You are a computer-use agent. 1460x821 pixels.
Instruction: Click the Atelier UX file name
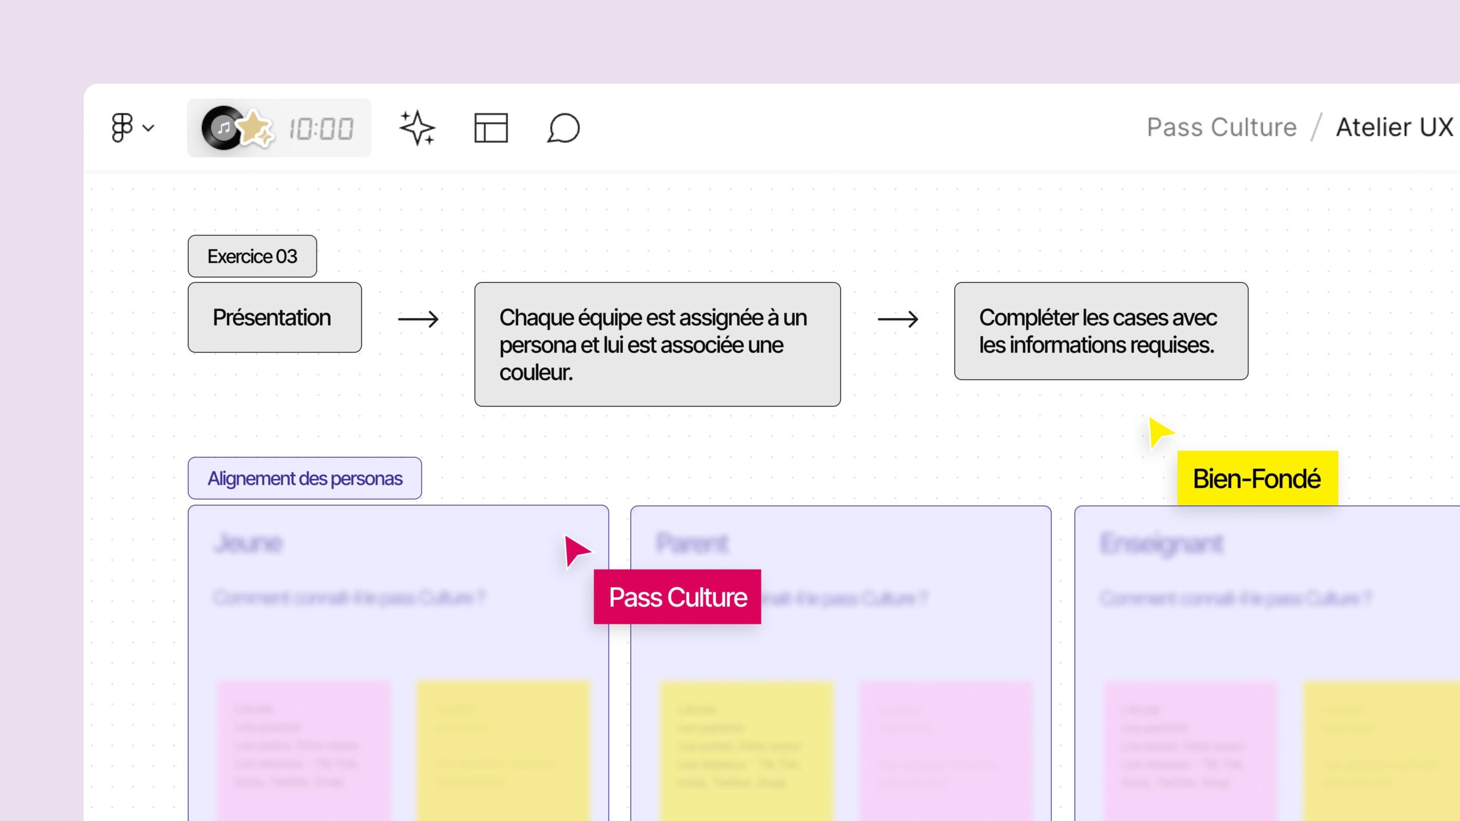tap(1394, 127)
